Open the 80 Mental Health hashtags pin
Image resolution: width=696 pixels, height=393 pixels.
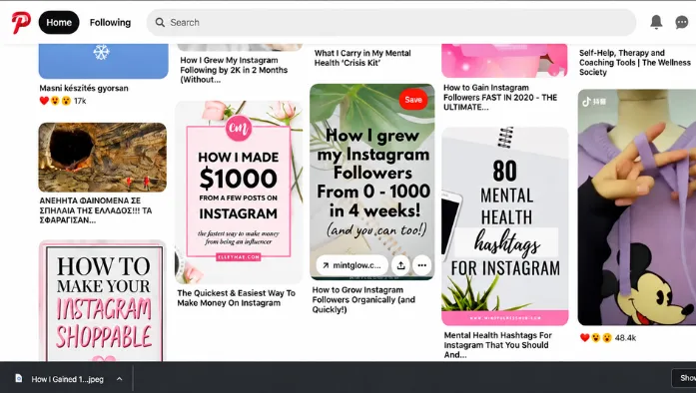point(505,226)
